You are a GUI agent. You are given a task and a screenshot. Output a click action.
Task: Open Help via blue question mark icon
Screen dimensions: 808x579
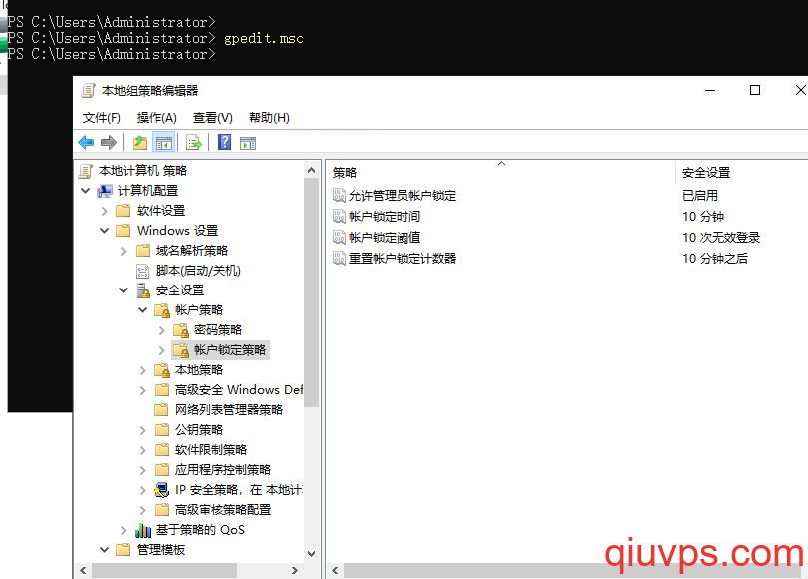point(225,143)
